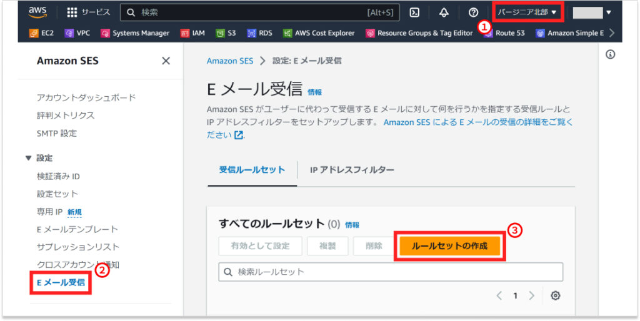Click the Resource Groups & Tag Editor icon
The height and width of the screenshot is (321, 640).
[370, 33]
